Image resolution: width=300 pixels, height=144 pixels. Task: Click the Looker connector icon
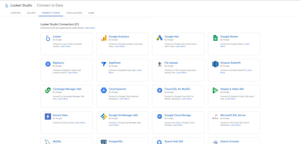coord(48,38)
